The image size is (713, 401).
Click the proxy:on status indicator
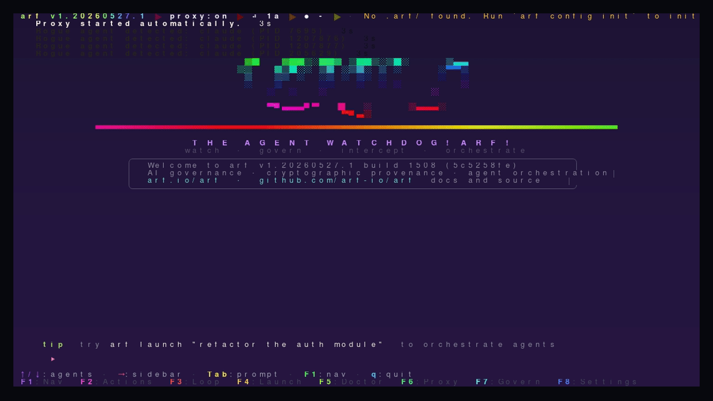point(199,16)
